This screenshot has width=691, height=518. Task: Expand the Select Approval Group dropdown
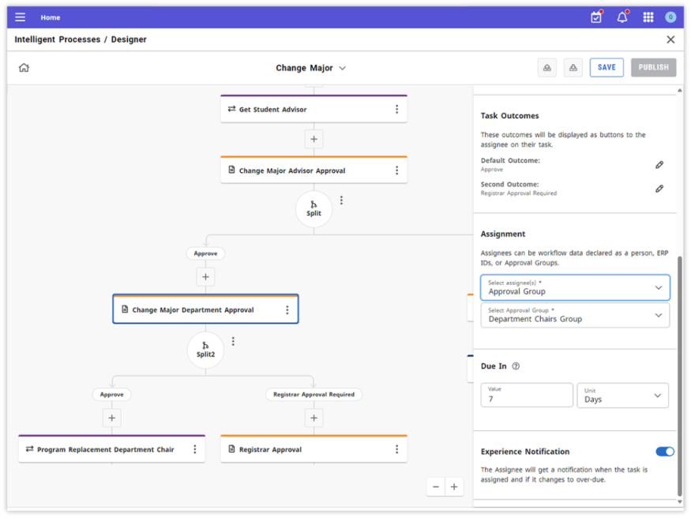click(x=575, y=316)
